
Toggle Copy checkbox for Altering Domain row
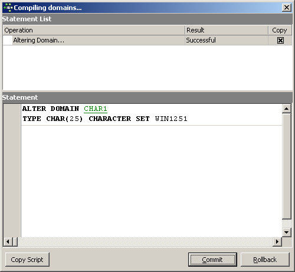(x=280, y=41)
